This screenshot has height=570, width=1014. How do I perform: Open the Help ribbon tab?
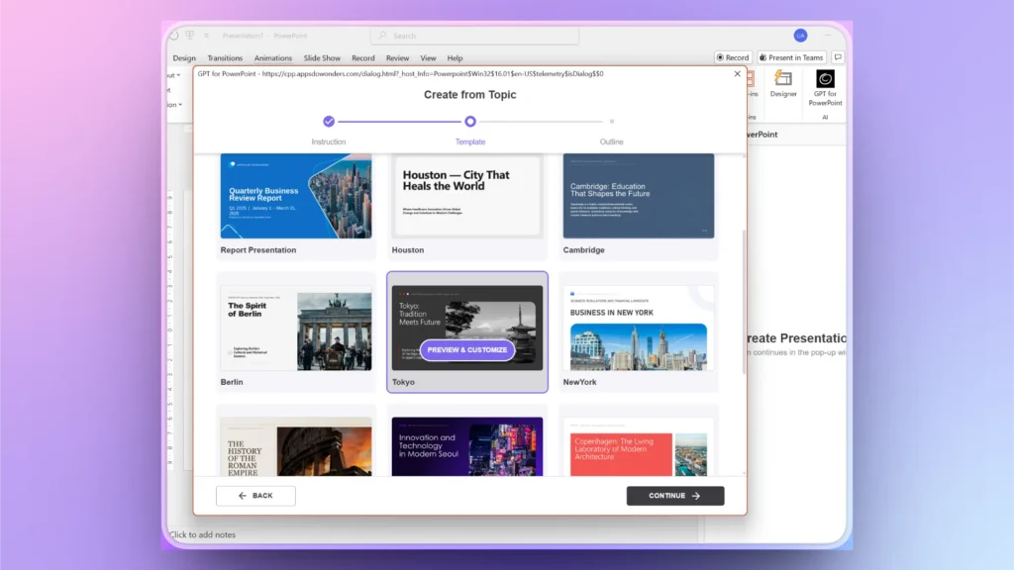pos(456,58)
